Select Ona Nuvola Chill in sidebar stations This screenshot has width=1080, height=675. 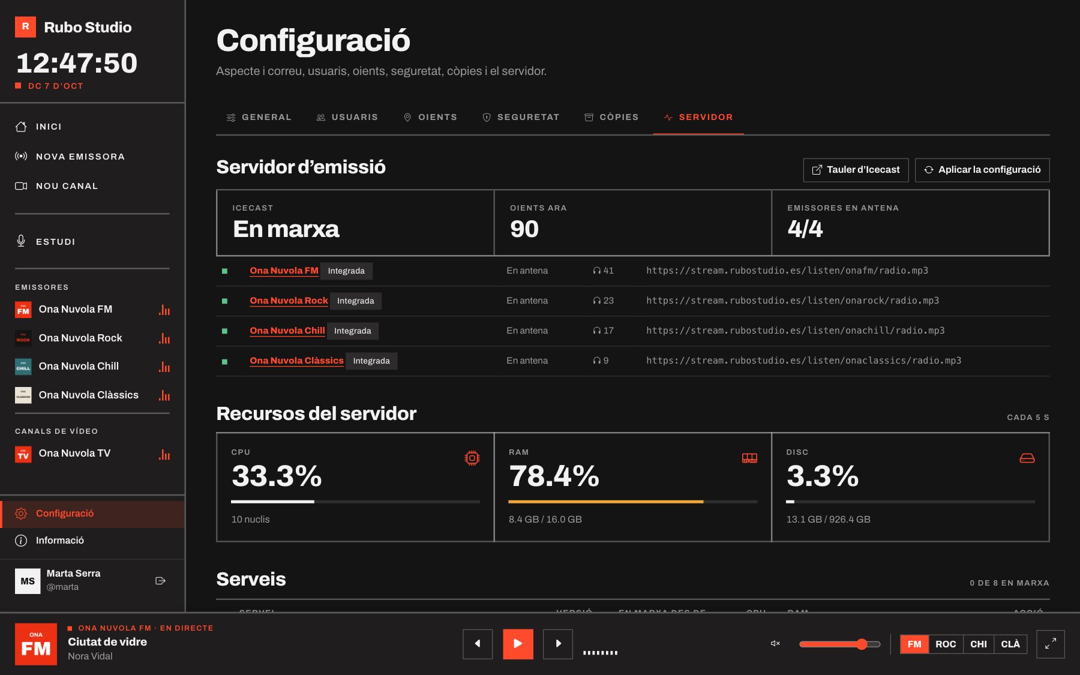(92, 367)
